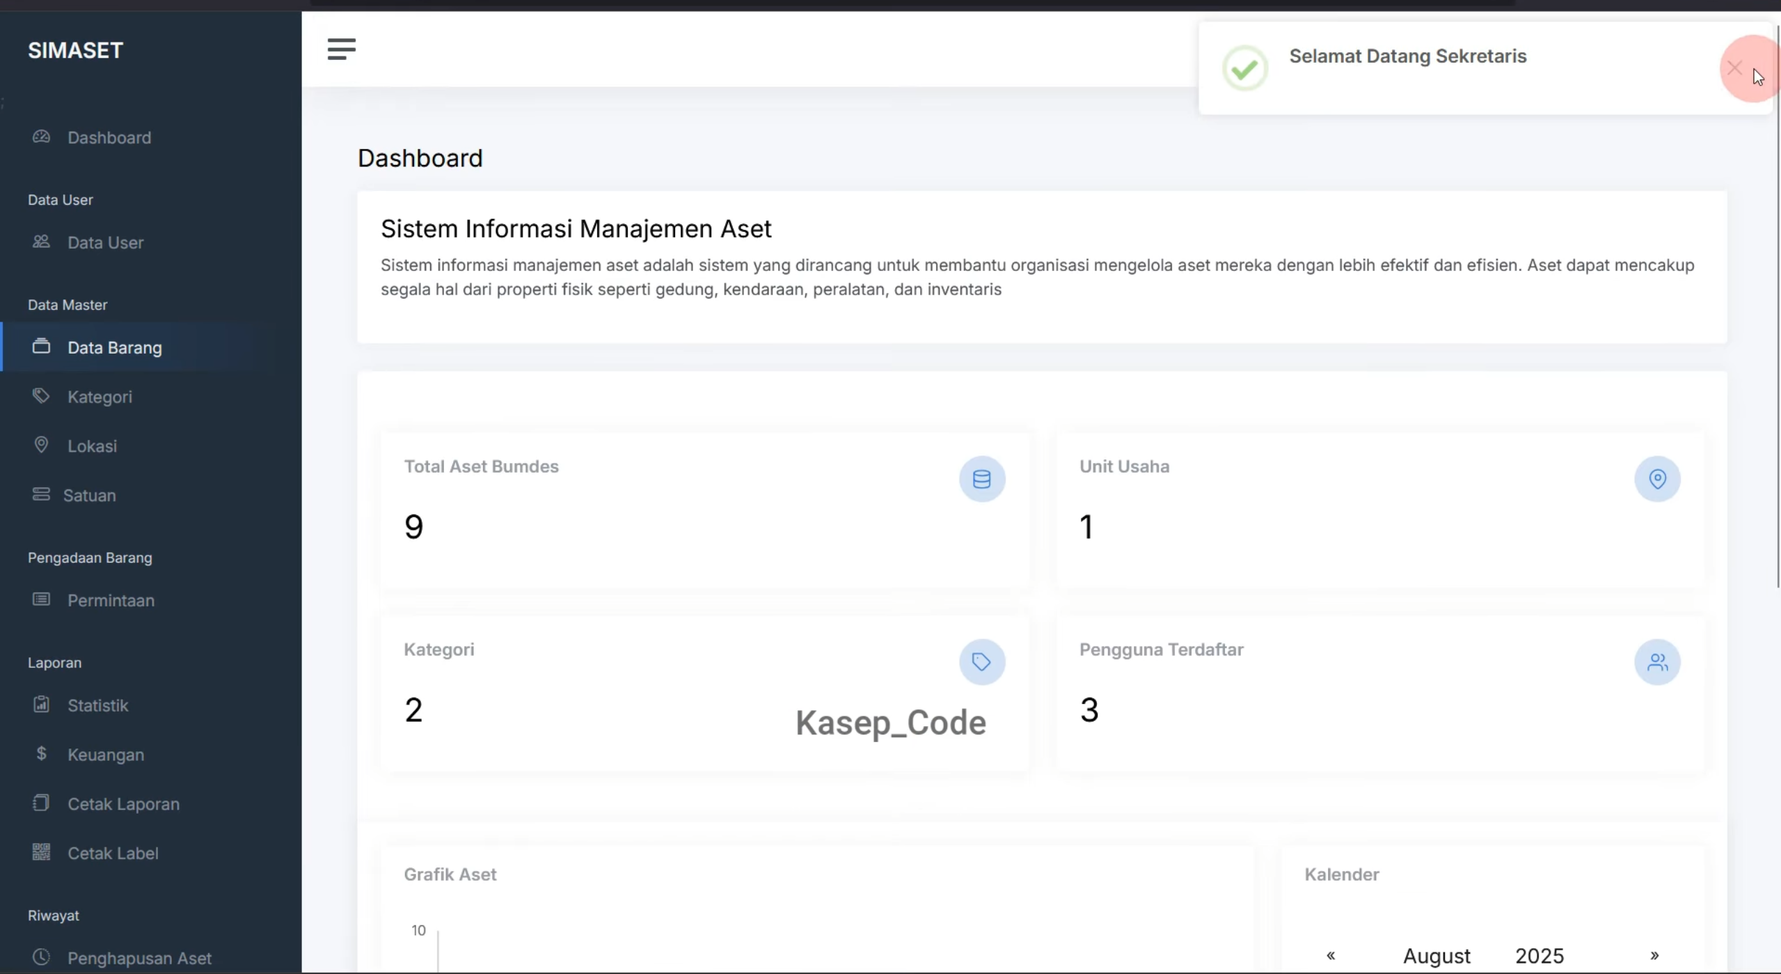The width and height of the screenshot is (1781, 974).
Task: Click users icon on Pengguna Terdaftar card
Action: pyautogui.click(x=1657, y=662)
